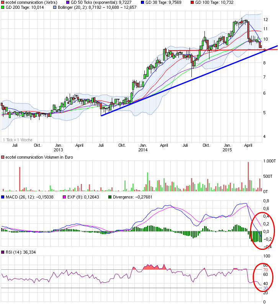The image size is (278, 305).
Task: Click the tallest volume bar near April 2015
Action: 248,177
